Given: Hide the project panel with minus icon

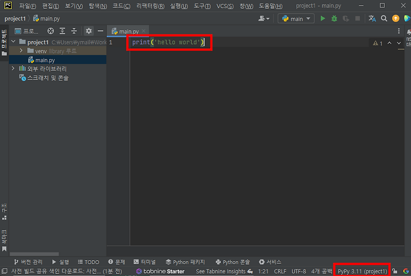Looking at the screenshot, I should click(100, 31).
